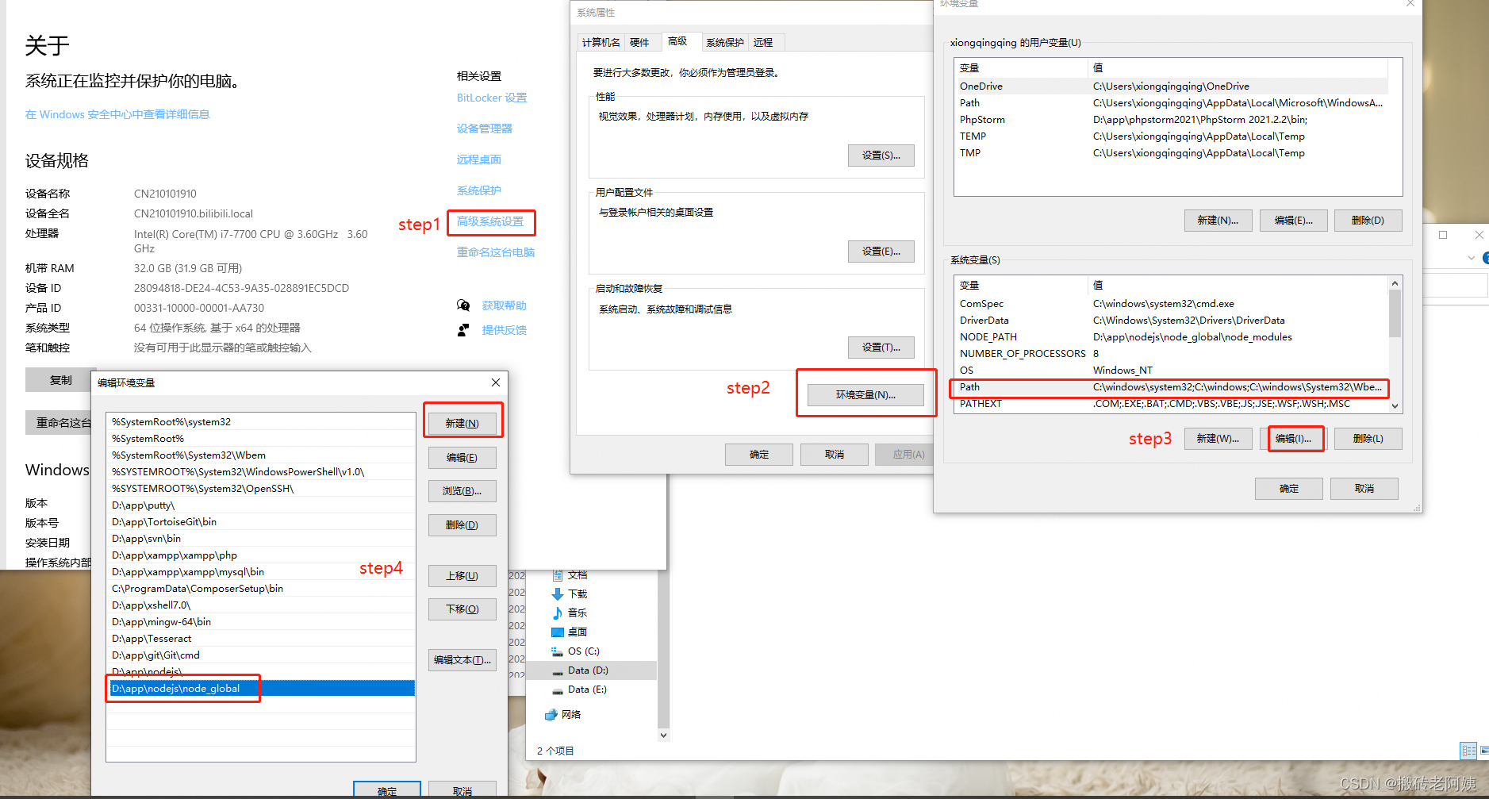Select 桌面 in the navigation pane
Image resolution: width=1489 pixels, height=799 pixels.
[577, 632]
